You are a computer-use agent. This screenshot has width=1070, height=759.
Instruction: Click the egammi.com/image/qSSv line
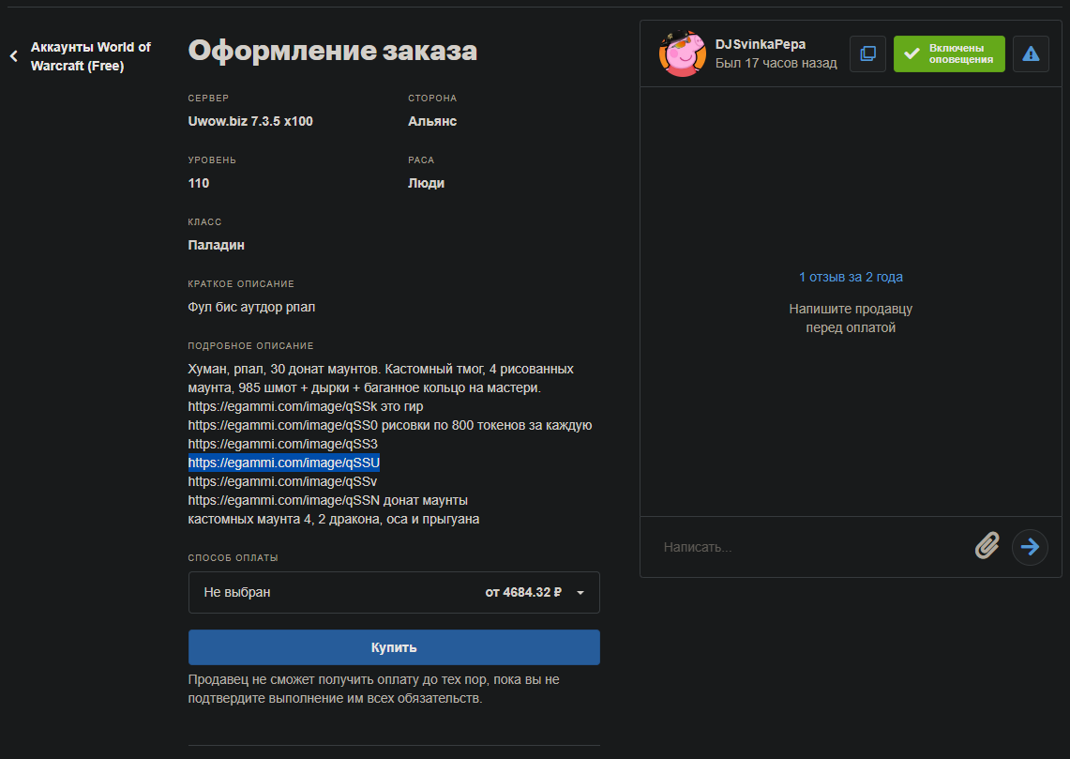point(282,482)
